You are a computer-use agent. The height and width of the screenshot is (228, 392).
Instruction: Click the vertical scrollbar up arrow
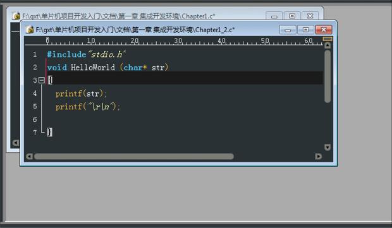point(328,45)
